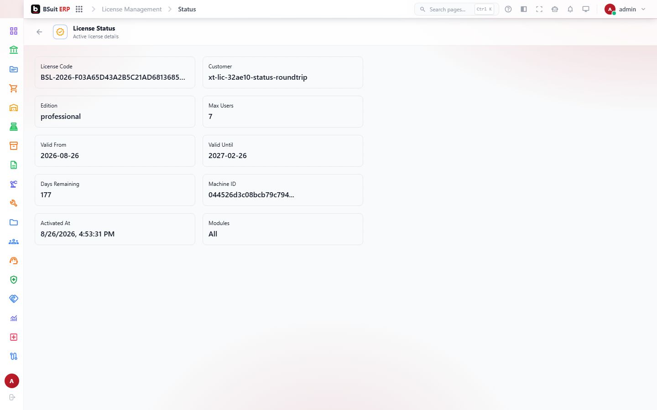Open the handshake sidebar icon
The width and height of the screenshot is (657, 410).
coord(14,299)
